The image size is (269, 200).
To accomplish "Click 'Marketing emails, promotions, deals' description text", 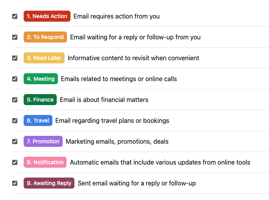I will click(117, 141).
